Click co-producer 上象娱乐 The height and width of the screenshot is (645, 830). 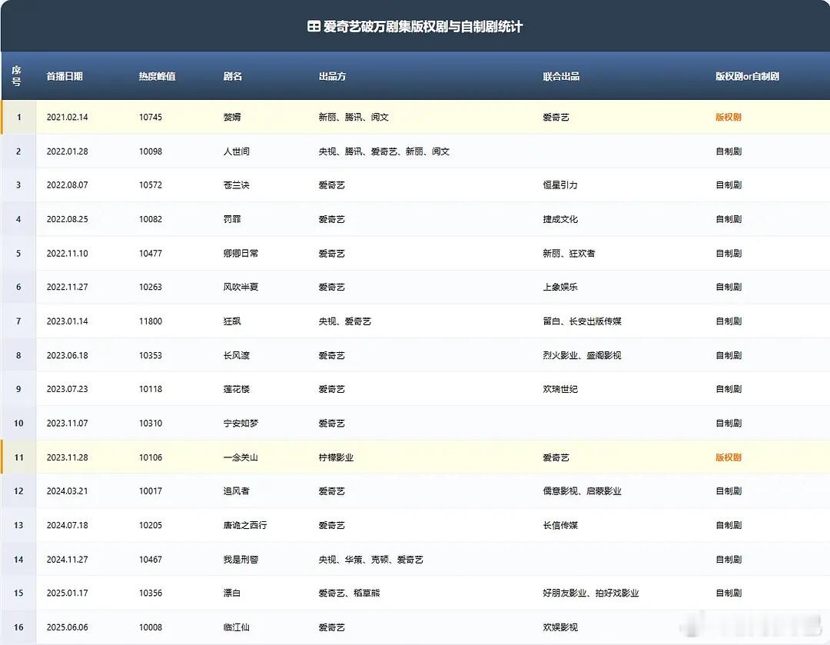(560, 287)
